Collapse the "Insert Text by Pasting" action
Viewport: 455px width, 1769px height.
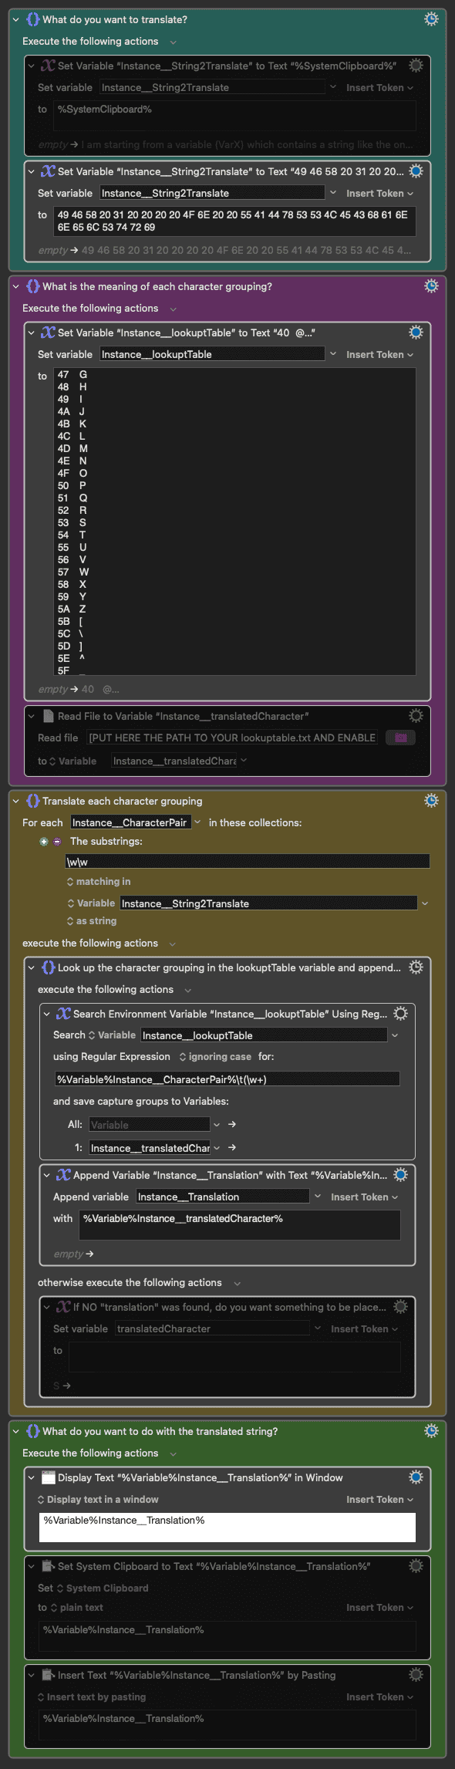31,1675
